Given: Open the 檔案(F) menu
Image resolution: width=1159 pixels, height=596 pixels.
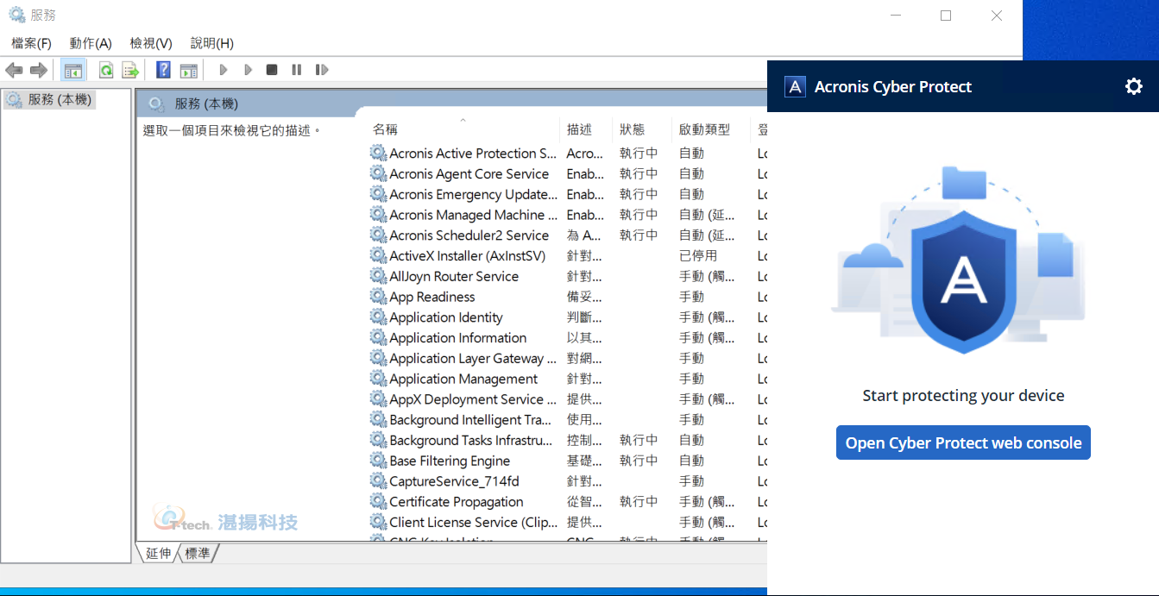Looking at the screenshot, I should 31,43.
